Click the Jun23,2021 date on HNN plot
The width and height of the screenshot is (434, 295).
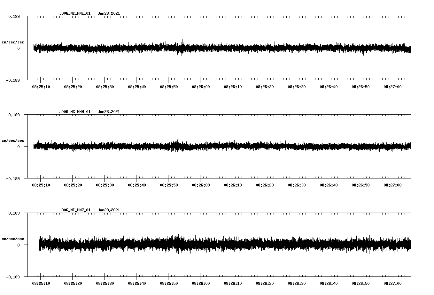pyautogui.click(x=109, y=112)
